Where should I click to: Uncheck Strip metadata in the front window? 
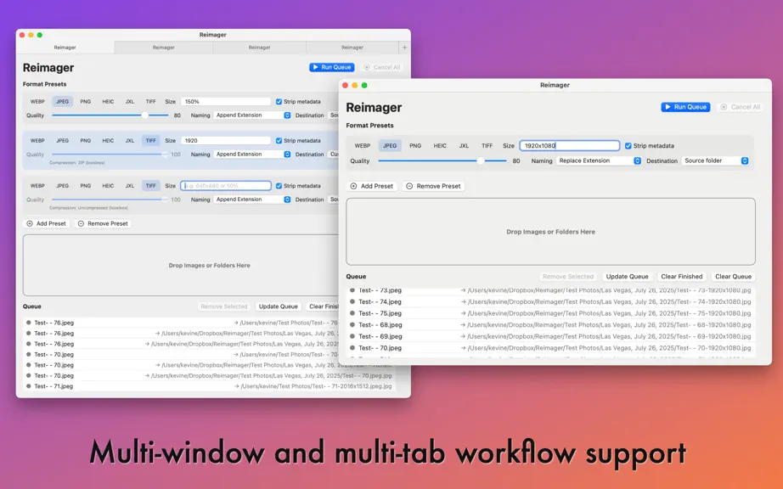pos(628,146)
